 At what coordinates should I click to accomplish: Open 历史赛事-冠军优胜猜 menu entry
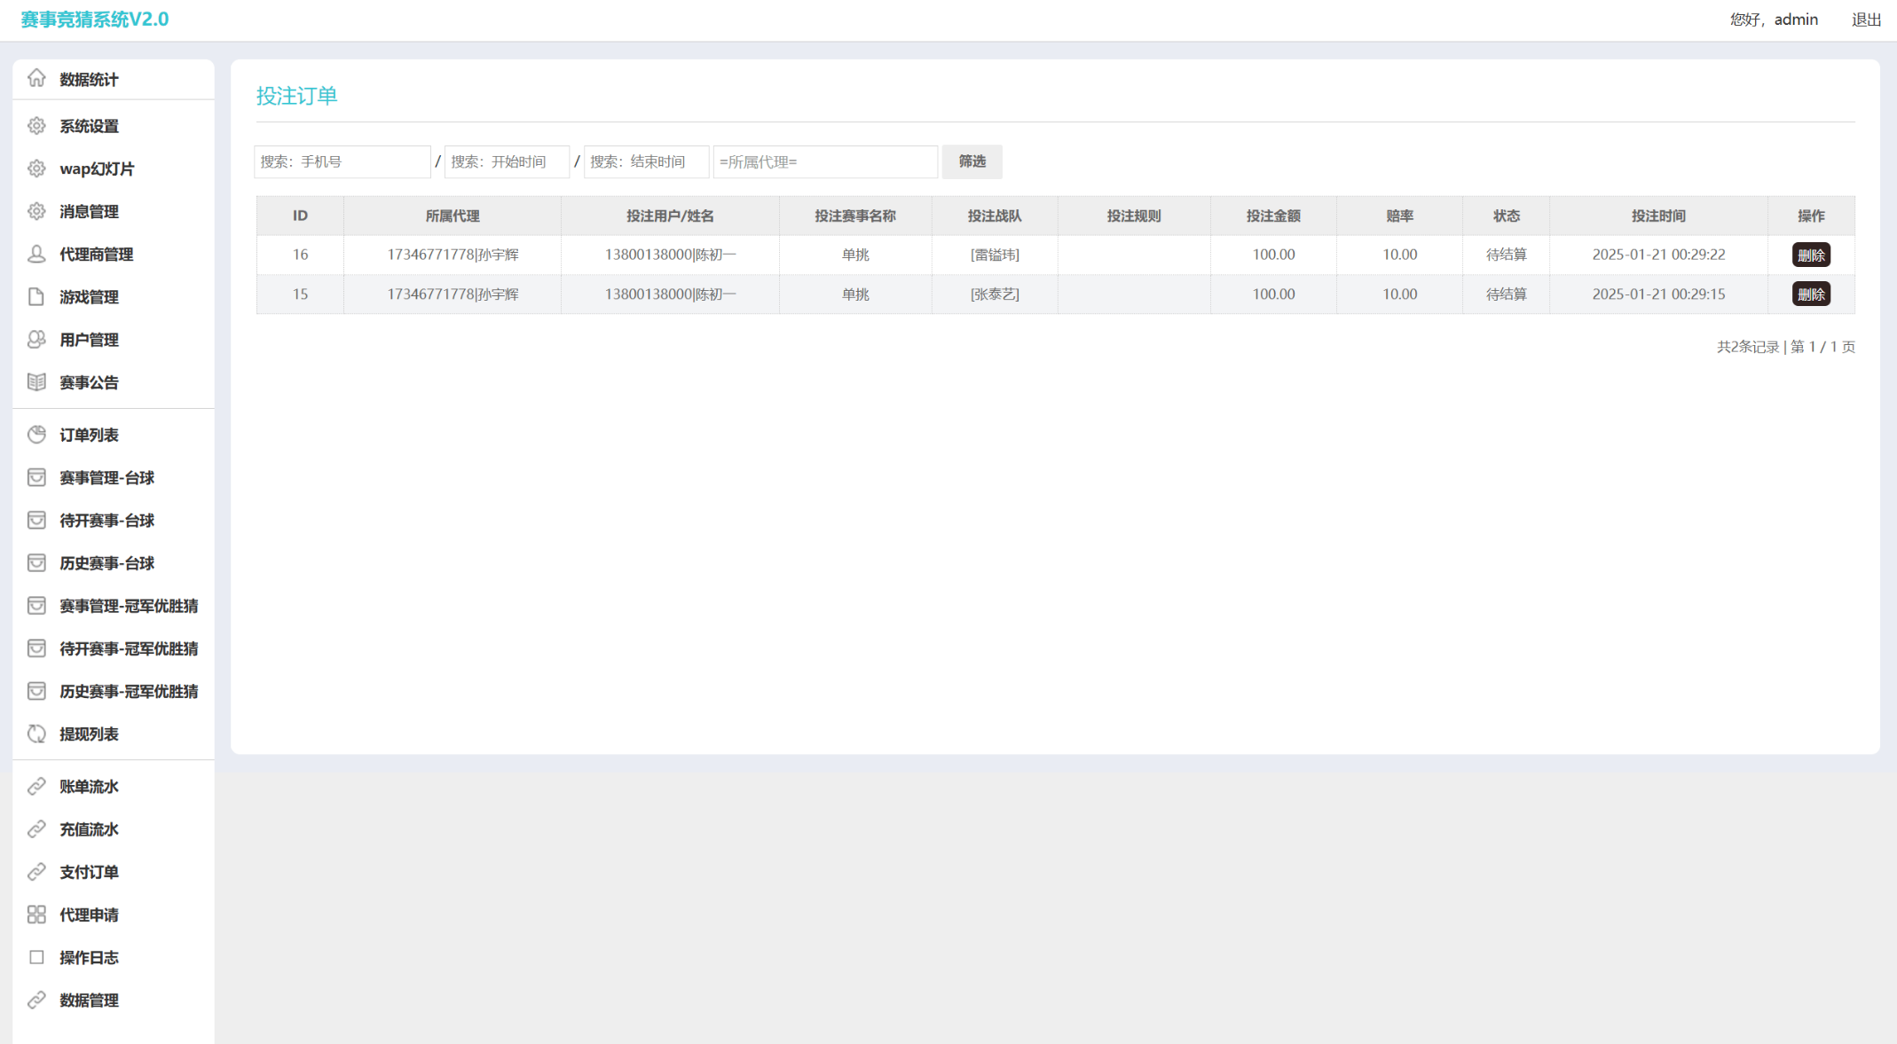click(x=129, y=692)
